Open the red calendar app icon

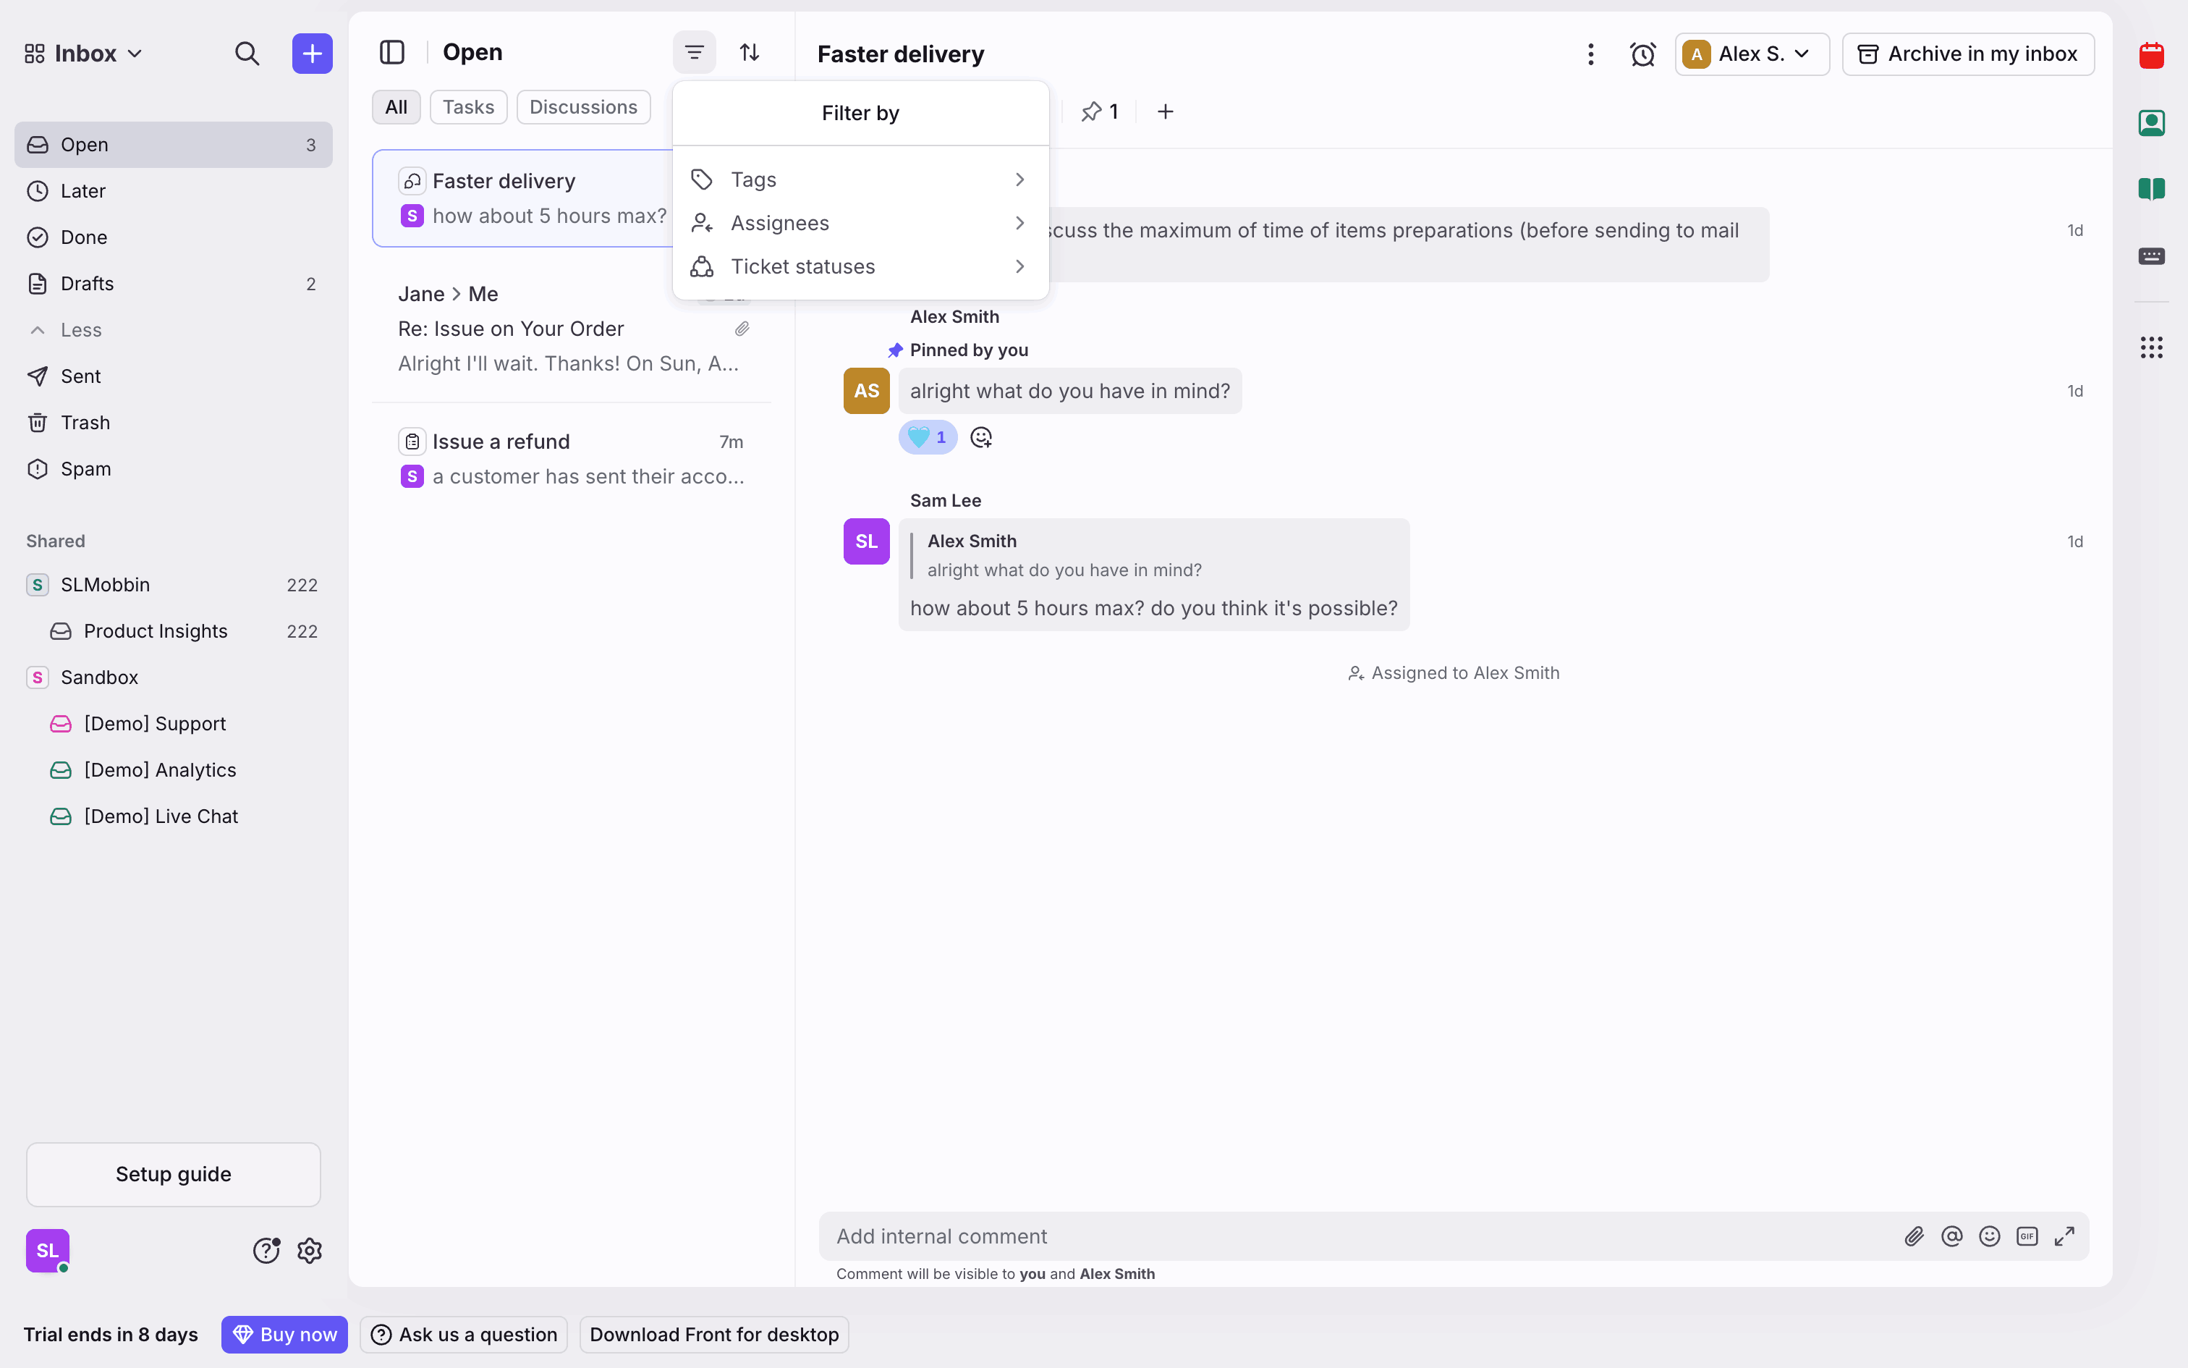(x=2151, y=56)
